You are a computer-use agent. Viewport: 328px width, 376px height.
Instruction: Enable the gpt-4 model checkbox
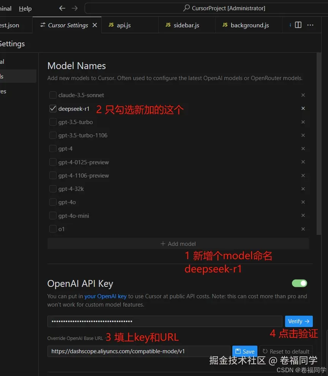pyautogui.click(x=53, y=148)
